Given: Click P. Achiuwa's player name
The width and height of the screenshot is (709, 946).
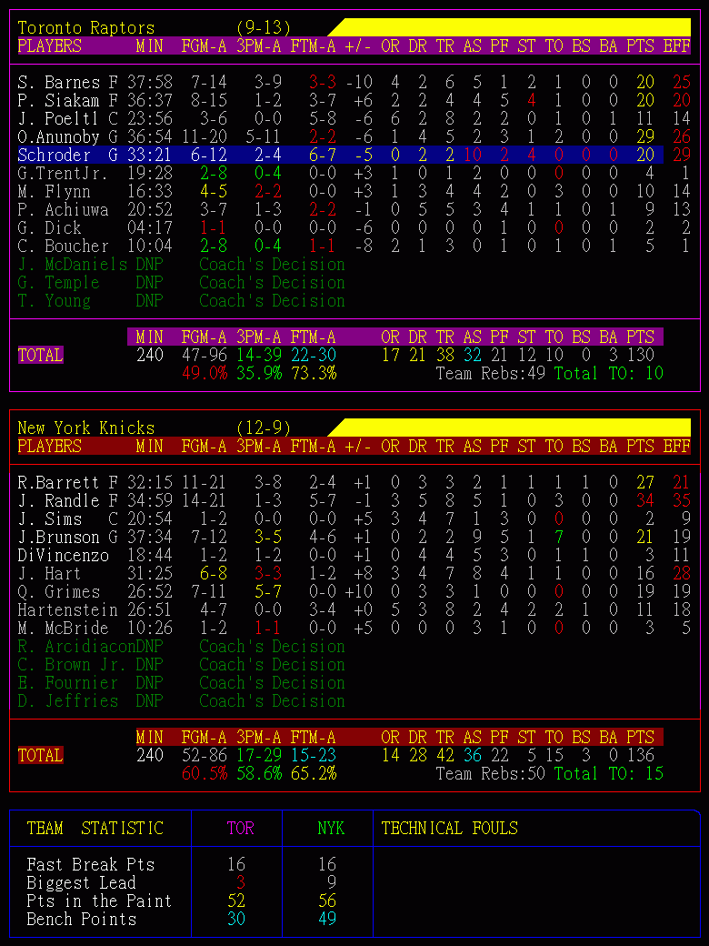Looking at the screenshot, I should pyautogui.click(x=64, y=210).
